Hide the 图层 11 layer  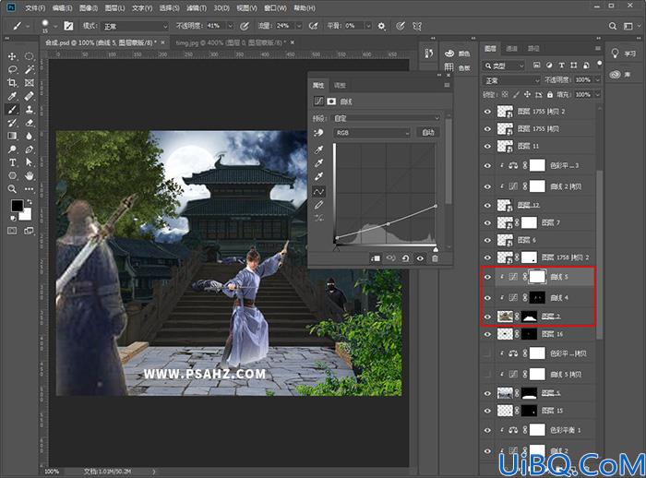pyautogui.click(x=487, y=147)
